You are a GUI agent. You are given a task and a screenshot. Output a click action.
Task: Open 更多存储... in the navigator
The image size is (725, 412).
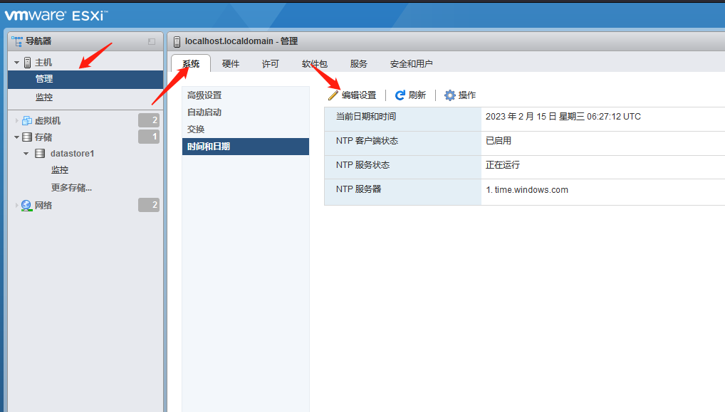(x=71, y=188)
